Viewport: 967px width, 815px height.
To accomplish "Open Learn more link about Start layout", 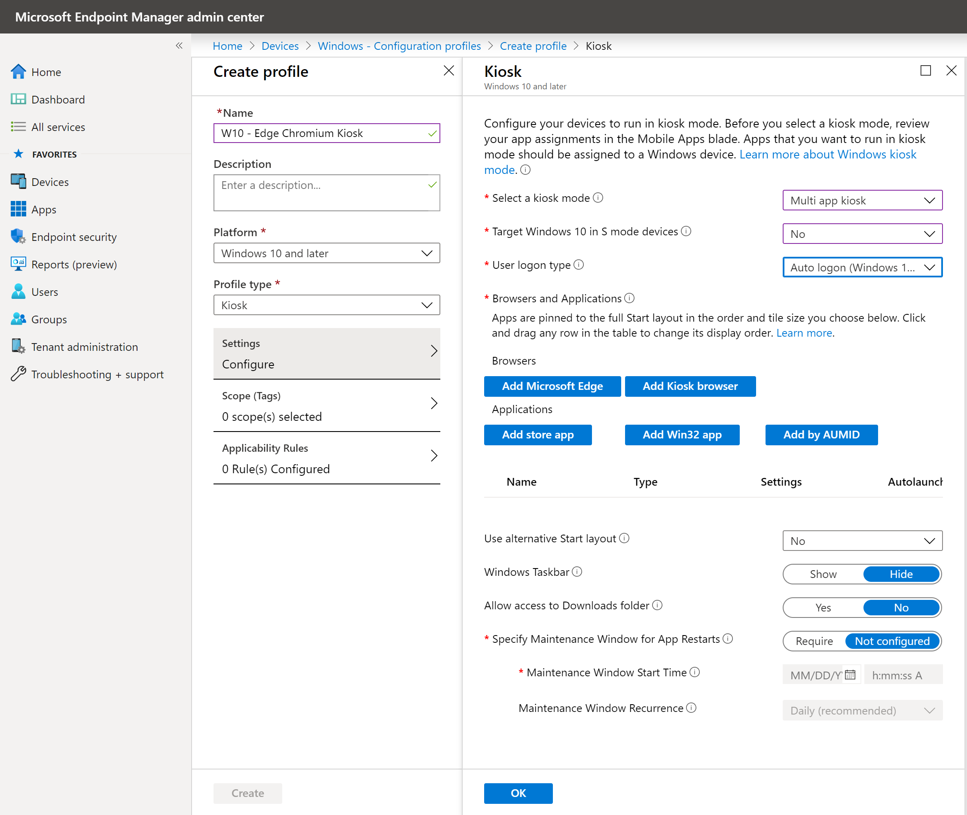I will pos(804,333).
